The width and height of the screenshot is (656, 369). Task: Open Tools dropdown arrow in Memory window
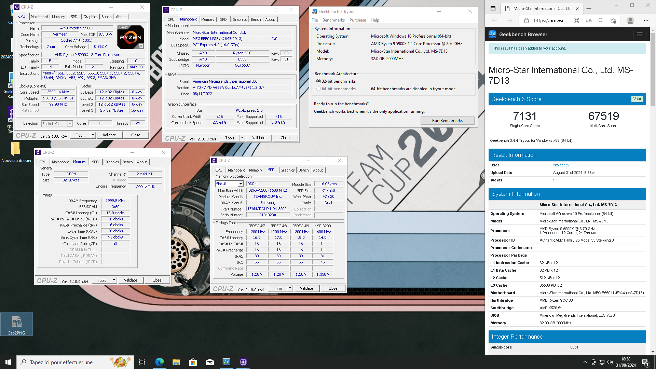point(114,280)
